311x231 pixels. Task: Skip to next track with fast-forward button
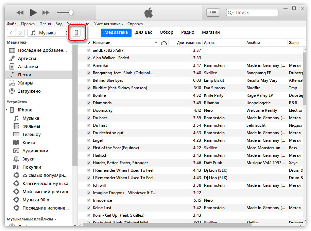click(46, 13)
